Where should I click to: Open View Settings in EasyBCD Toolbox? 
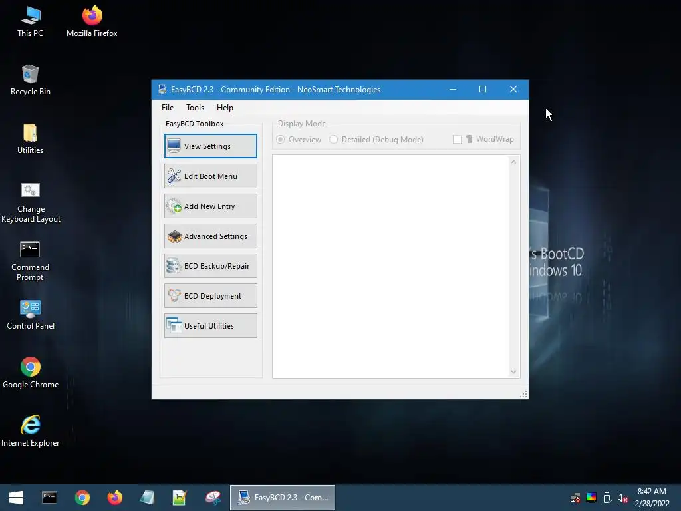click(x=211, y=146)
